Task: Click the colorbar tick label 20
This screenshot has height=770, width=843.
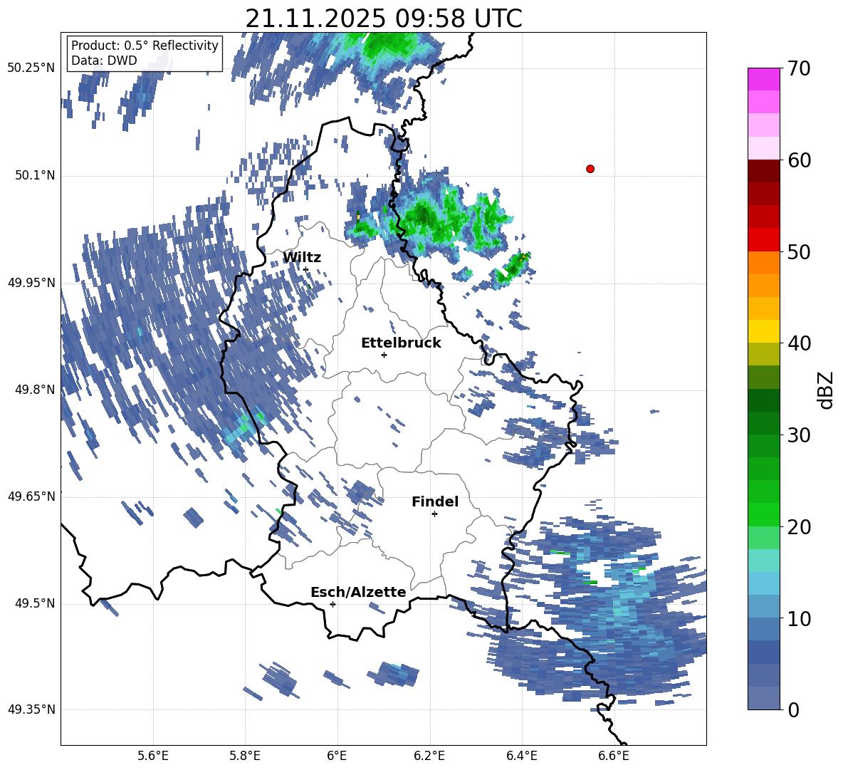Action: 798,527
